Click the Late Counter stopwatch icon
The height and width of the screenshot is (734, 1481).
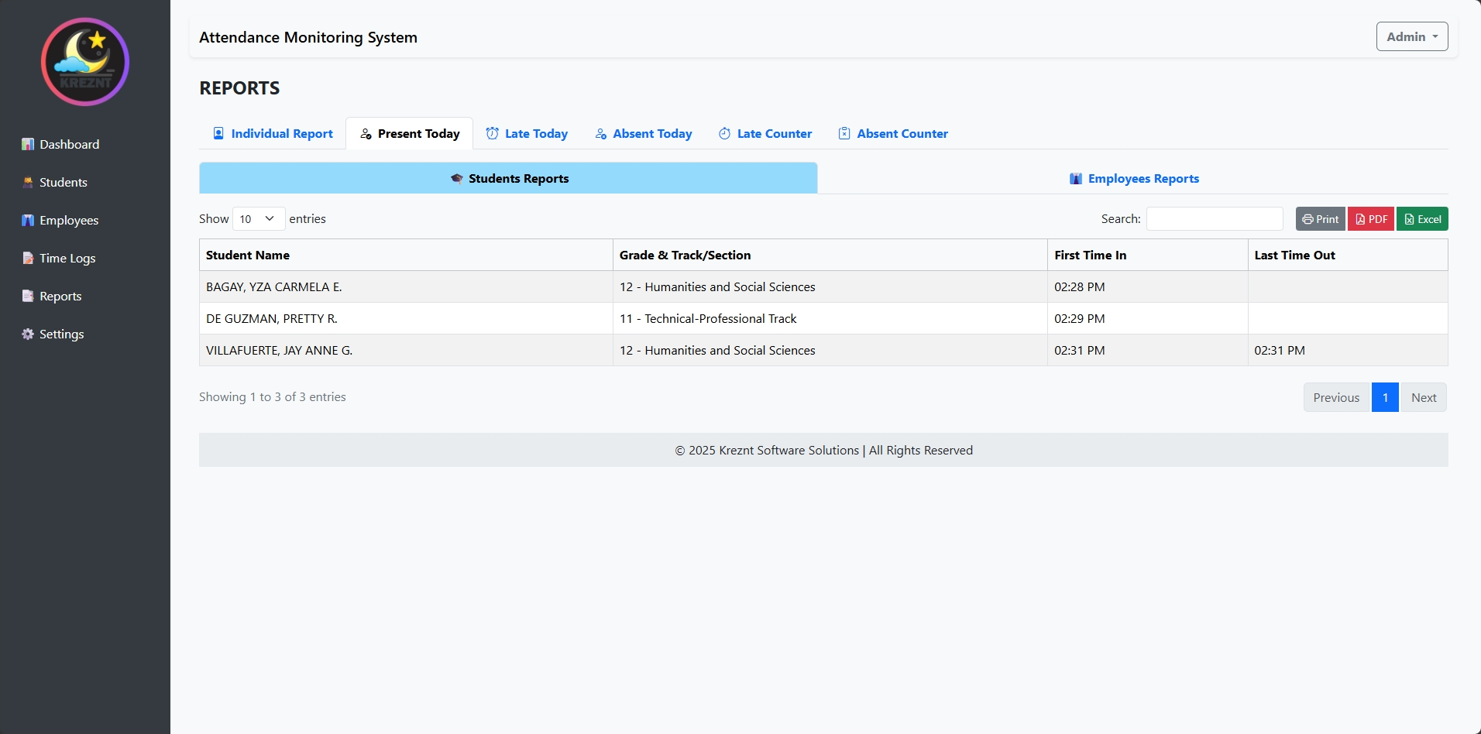(724, 133)
